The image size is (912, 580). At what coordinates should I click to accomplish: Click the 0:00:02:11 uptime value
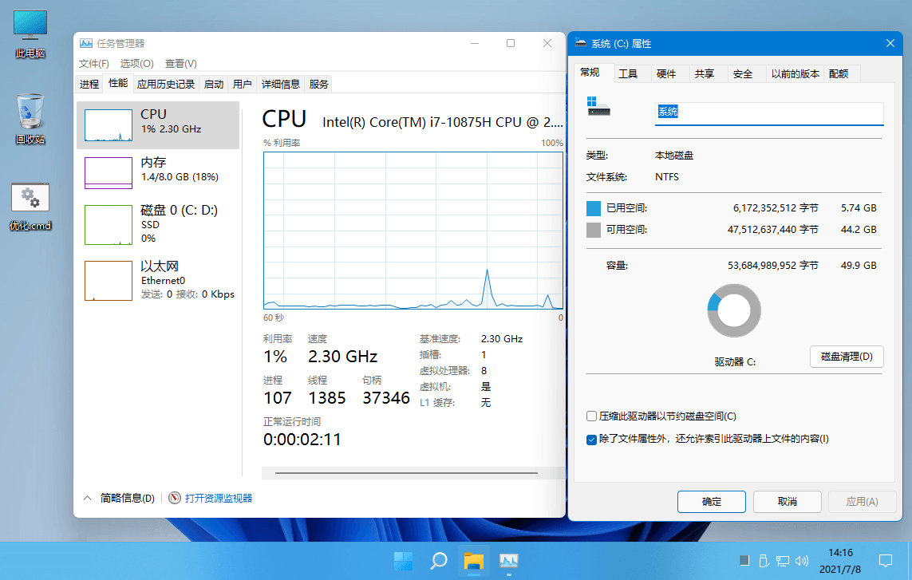point(302,440)
